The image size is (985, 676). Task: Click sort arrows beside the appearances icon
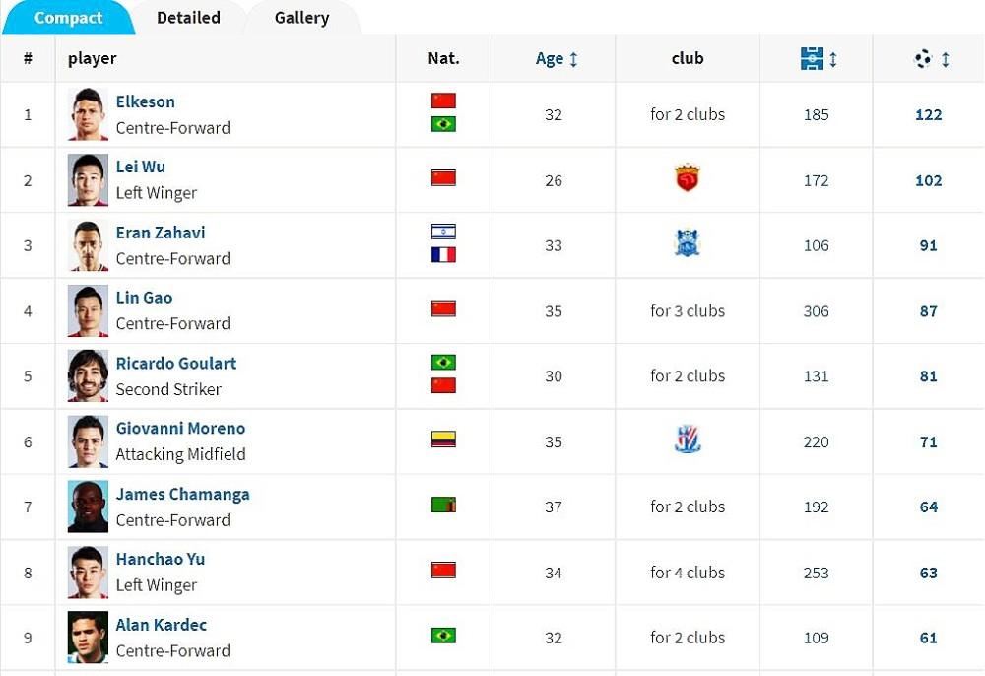(833, 59)
